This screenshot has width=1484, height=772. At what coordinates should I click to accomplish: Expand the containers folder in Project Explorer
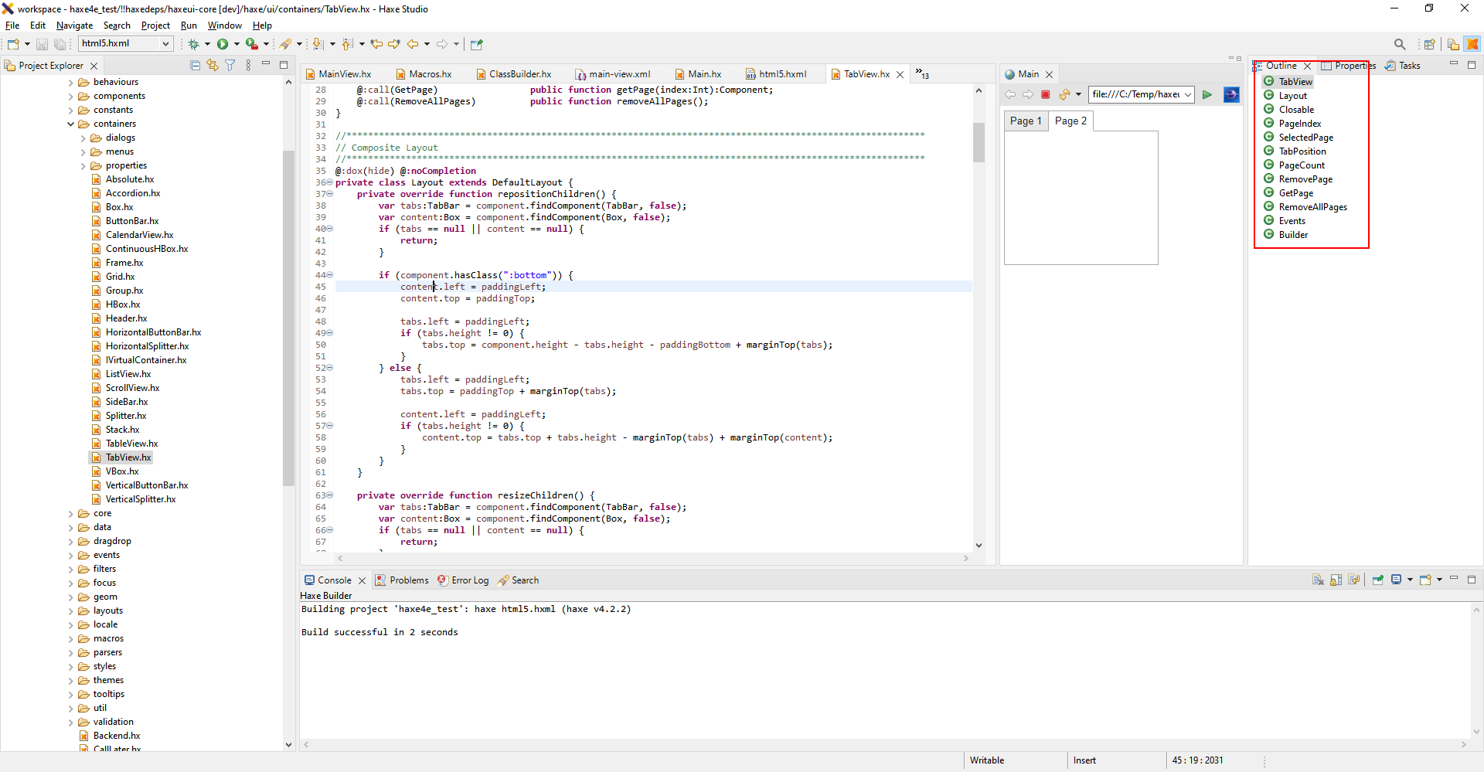(x=70, y=124)
